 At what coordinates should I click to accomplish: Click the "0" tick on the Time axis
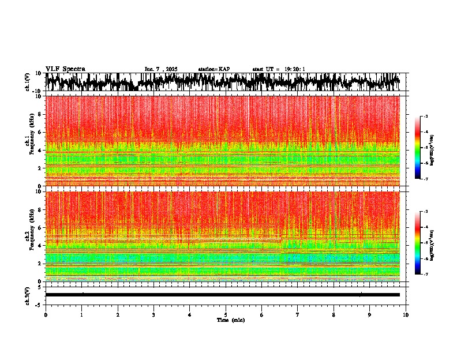click(46, 315)
